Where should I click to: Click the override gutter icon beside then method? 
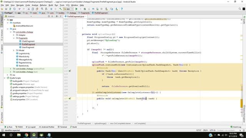pos(70,71)
